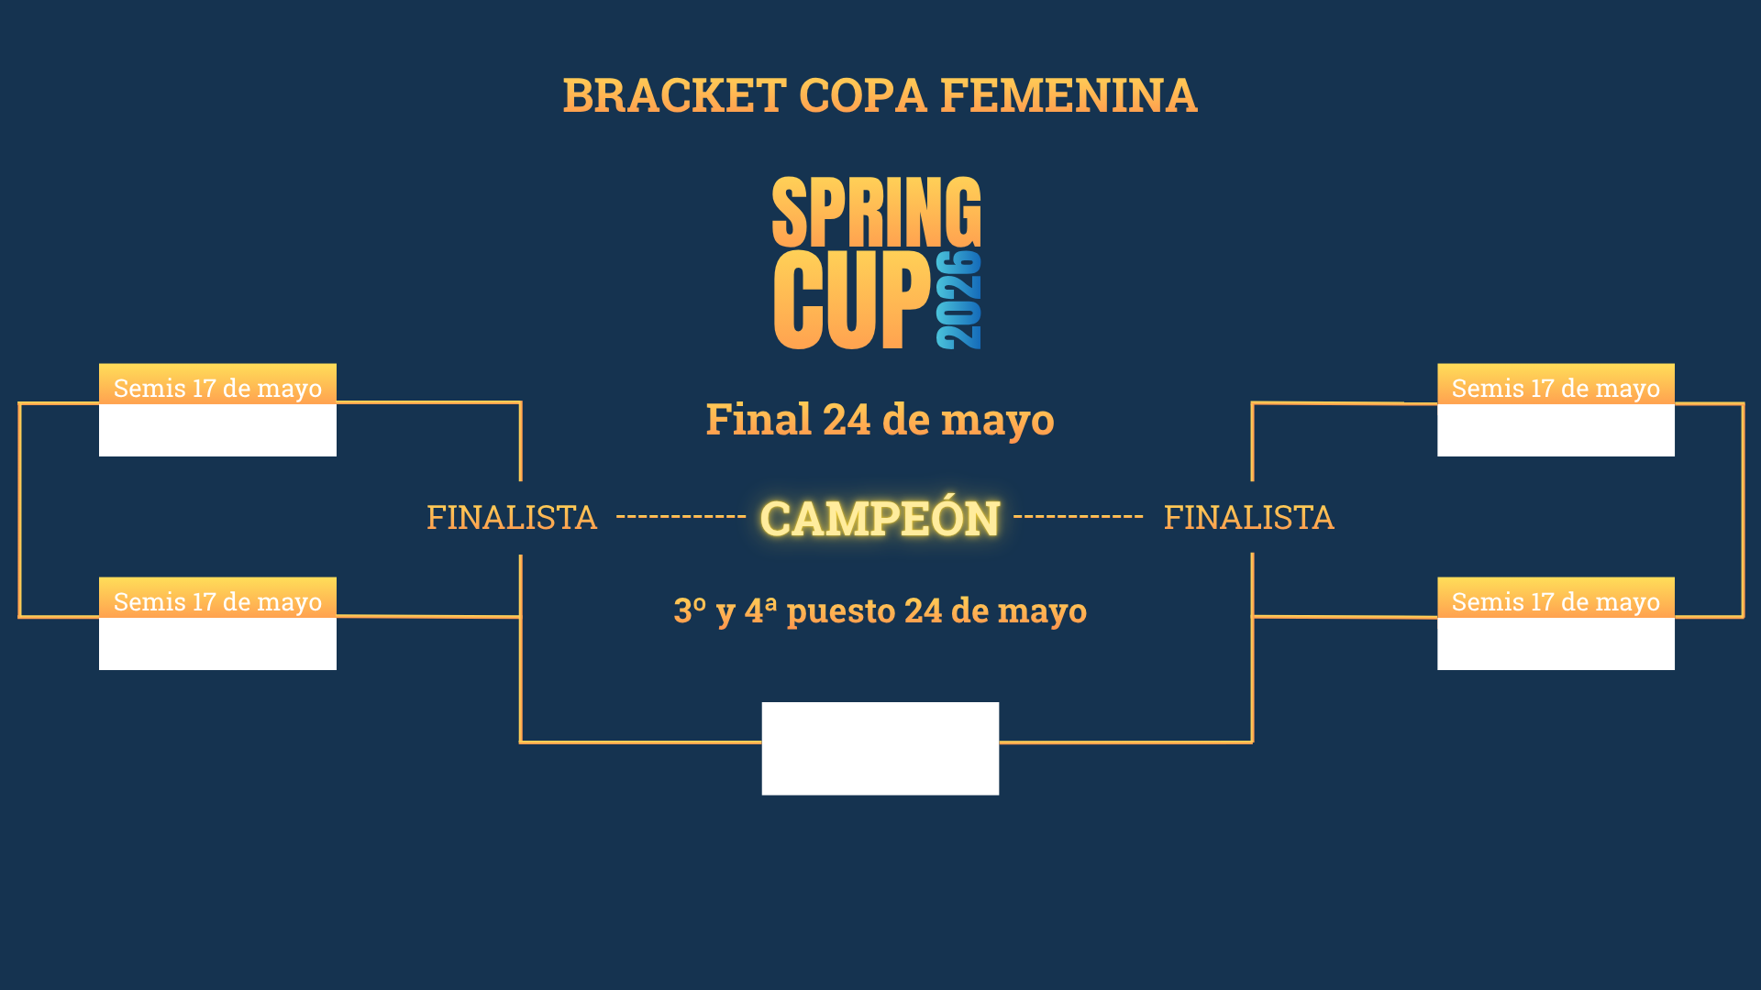The height and width of the screenshot is (990, 1761).
Task: Select the SPRING word in the logo
Action: (x=876, y=213)
